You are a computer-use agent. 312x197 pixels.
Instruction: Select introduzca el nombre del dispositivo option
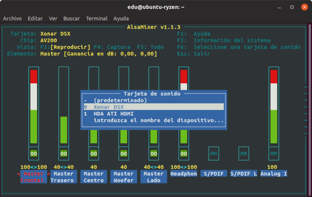(x=154, y=120)
